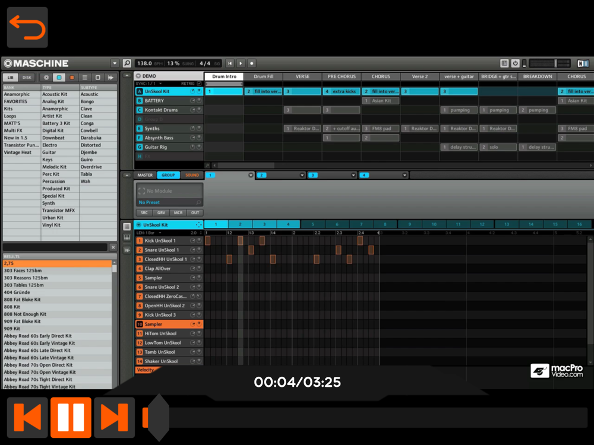Screen dimensions: 594x445
Task: Click sound slot 1 icon of Kick UnSkool 1
Action: (x=140, y=241)
